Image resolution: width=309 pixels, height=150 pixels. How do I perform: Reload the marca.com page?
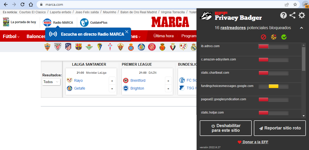click(x=22, y=4)
